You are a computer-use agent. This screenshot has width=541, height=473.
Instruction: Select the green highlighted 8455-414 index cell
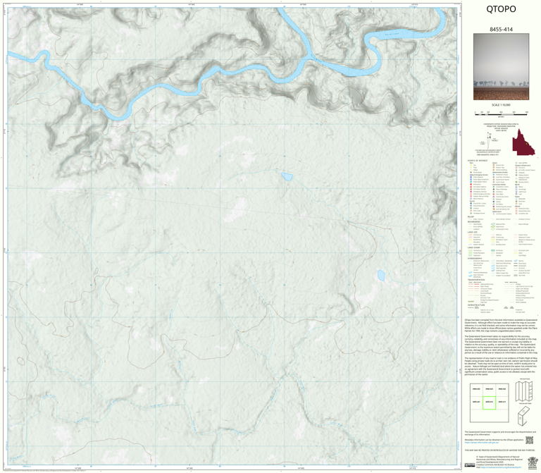tap(489, 403)
